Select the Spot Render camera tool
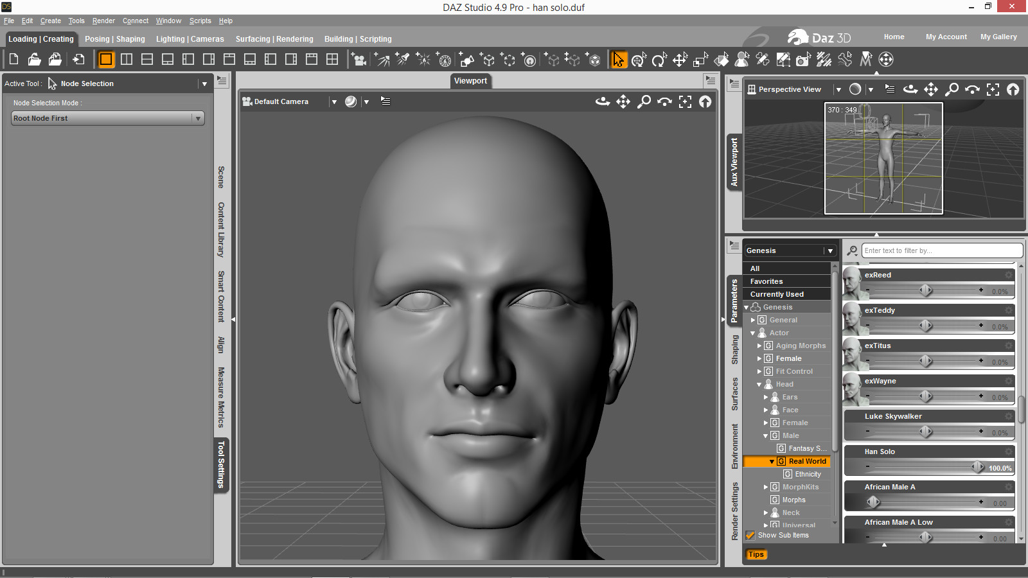1028x578 pixels. [803, 60]
